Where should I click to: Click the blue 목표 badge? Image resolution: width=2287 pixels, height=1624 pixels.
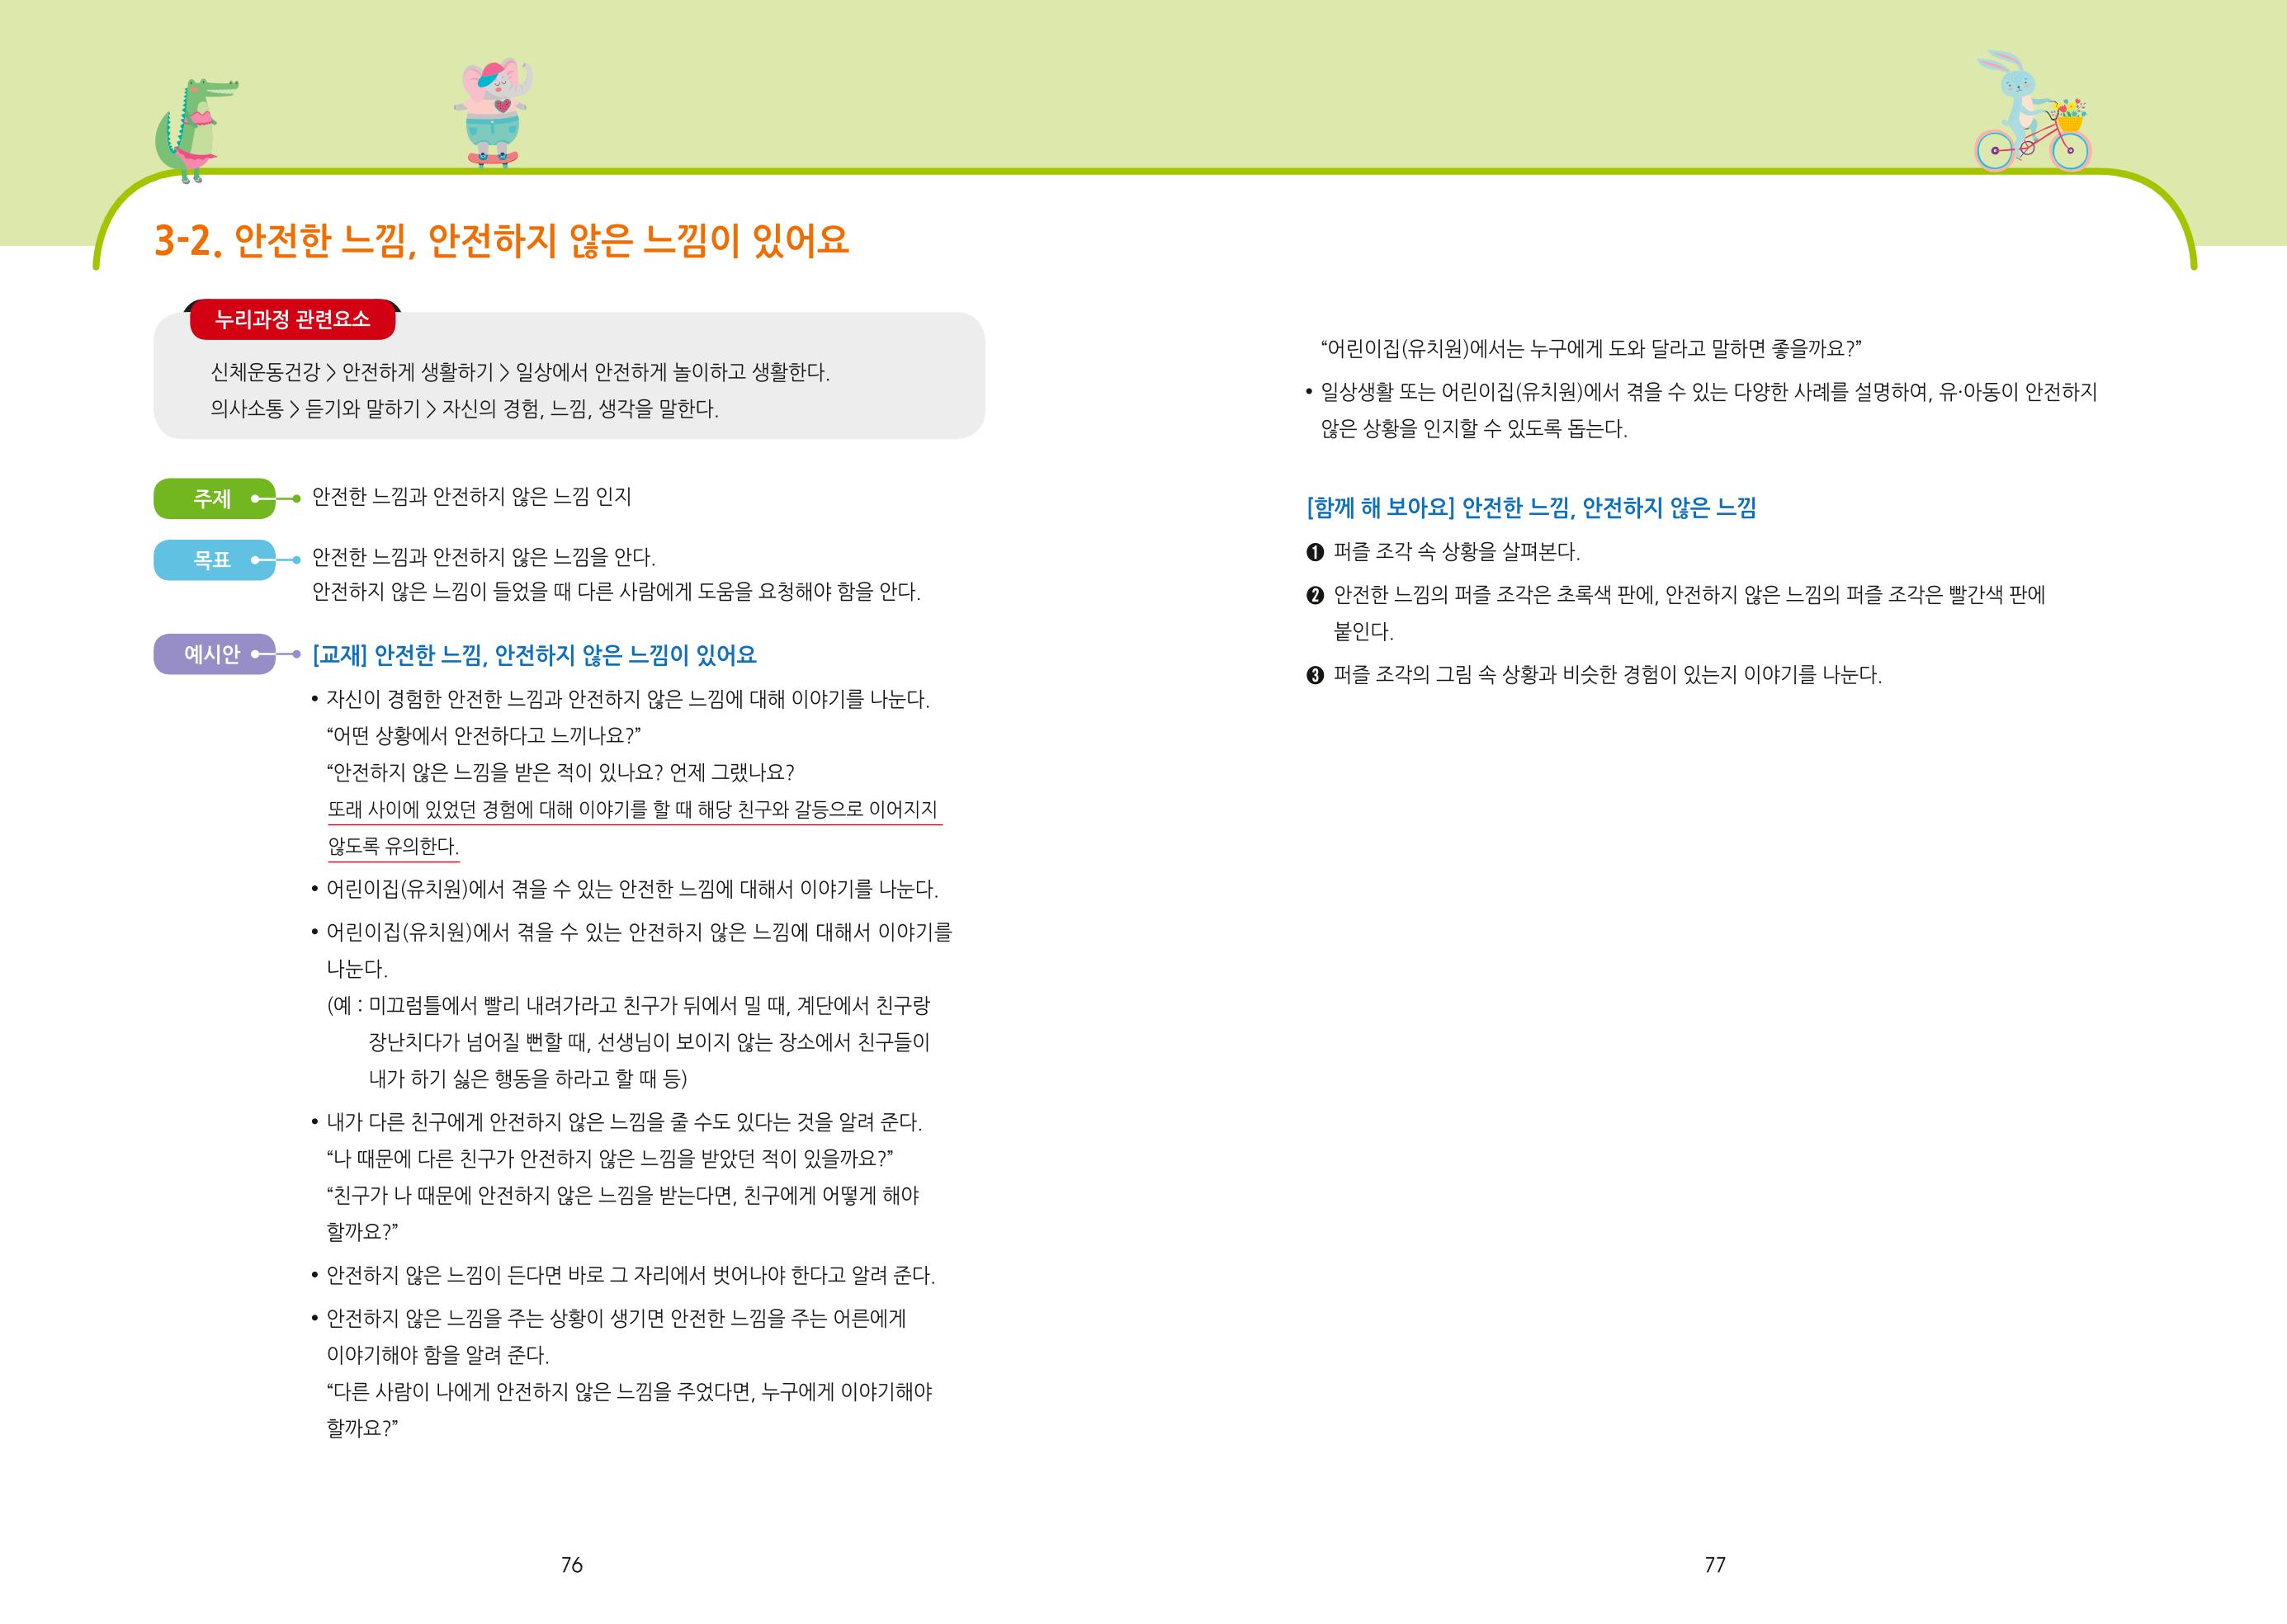tap(214, 560)
